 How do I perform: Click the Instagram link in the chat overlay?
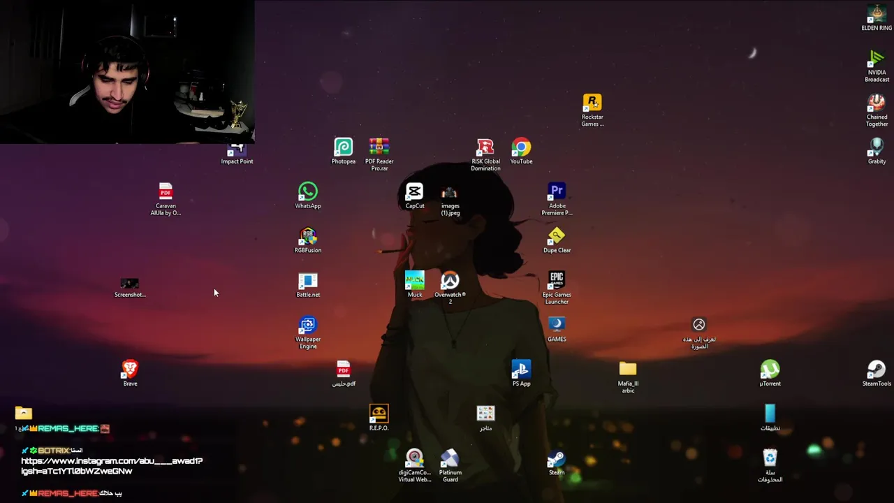coord(112,466)
